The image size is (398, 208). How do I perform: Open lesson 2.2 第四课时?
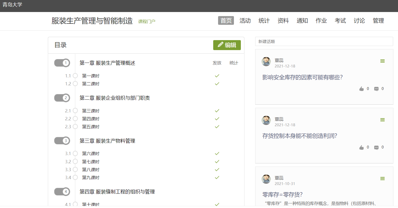point(91,119)
